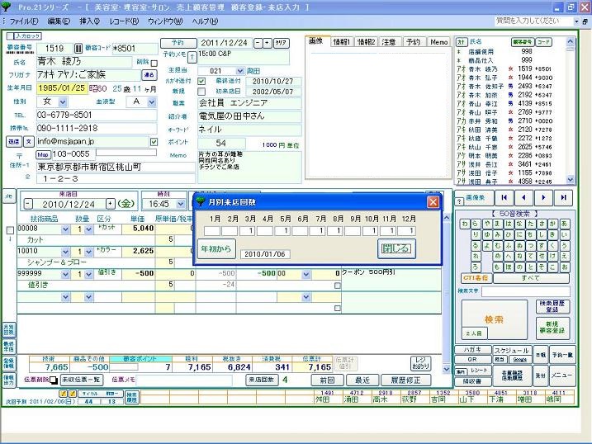Viewport: 592px width, 444px height.
Task: Open the レコード menu
Action: tap(124, 21)
